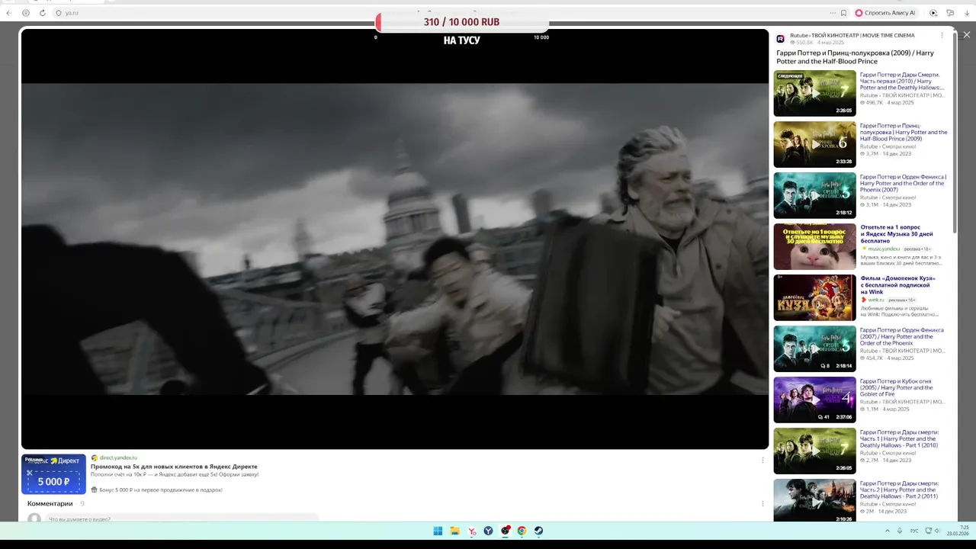This screenshot has width=976, height=549.
Task: Open Order of the Phoenix thumbnail, 2:18:14
Action: coord(814,348)
